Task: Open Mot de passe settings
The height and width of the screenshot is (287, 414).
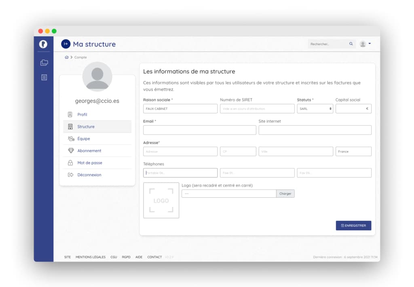Action: 89,163
